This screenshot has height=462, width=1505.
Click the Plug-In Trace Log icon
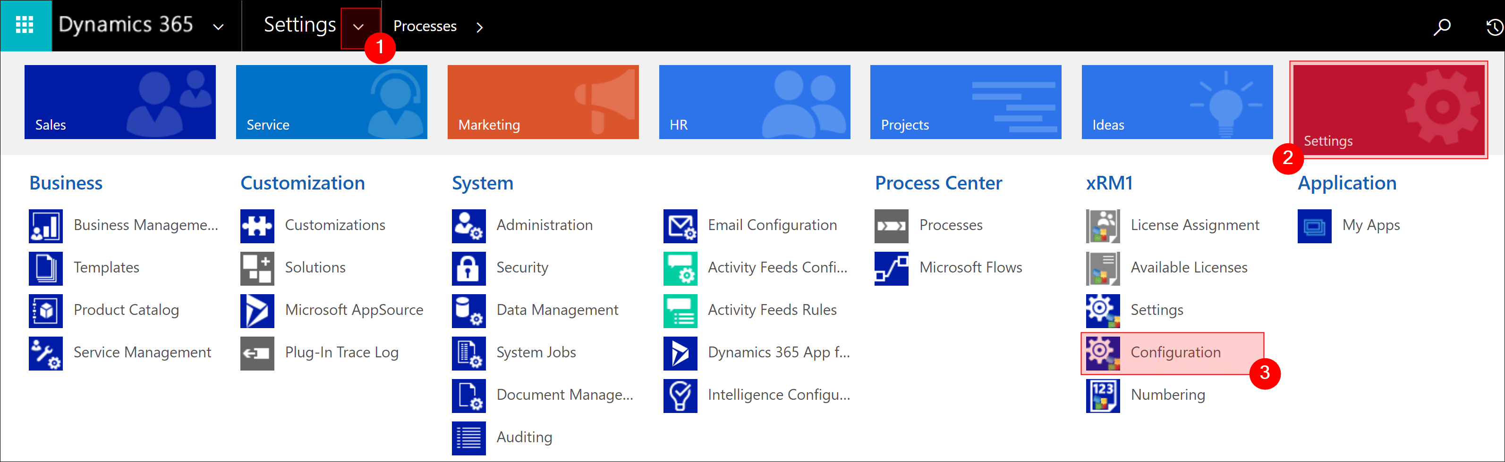coord(257,354)
